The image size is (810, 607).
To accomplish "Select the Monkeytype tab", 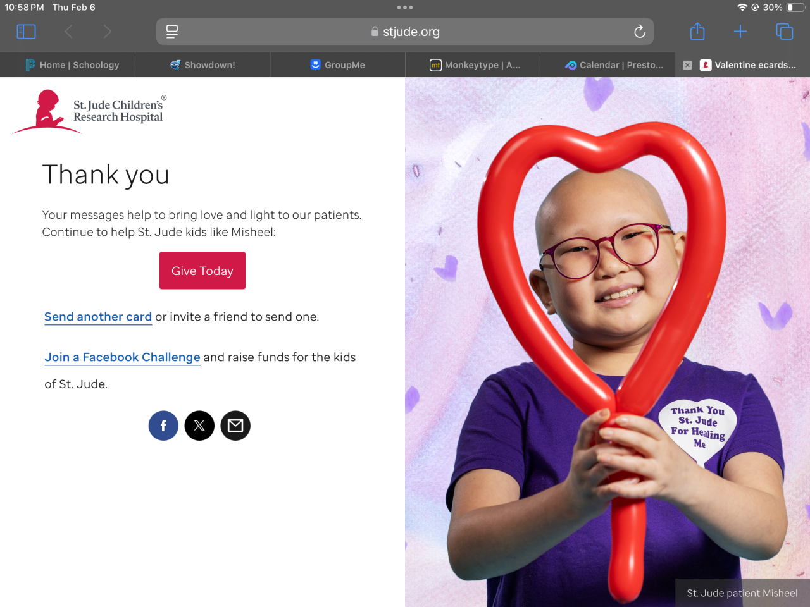I will tap(473, 65).
